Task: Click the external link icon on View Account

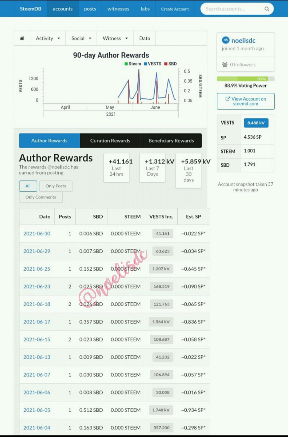Action: tap(228, 99)
